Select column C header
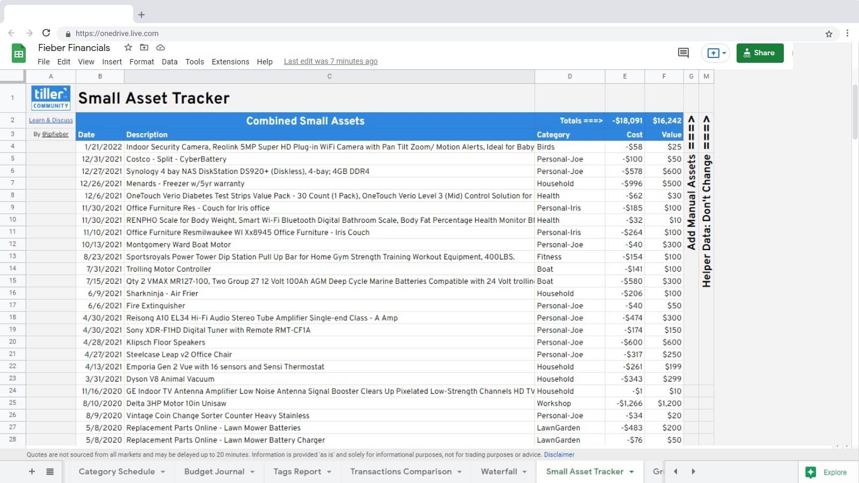Image resolution: width=859 pixels, height=483 pixels. tap(329, 76)
